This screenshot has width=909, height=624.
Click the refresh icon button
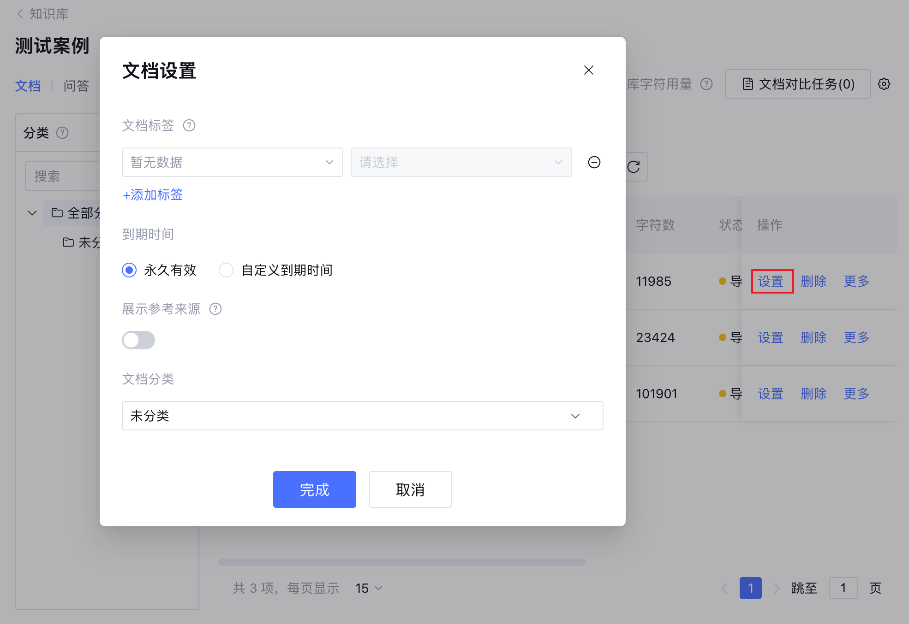(634, 167)
